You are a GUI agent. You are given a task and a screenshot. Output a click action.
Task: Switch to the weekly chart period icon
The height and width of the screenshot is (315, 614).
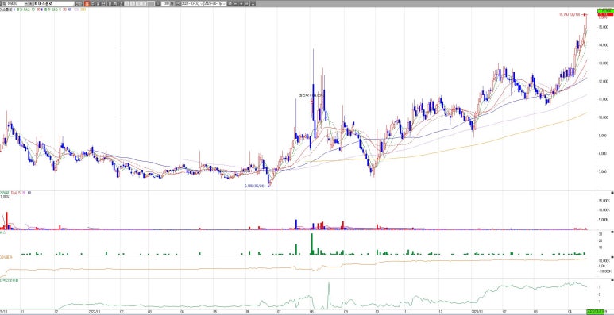click(x=93, y=3)
